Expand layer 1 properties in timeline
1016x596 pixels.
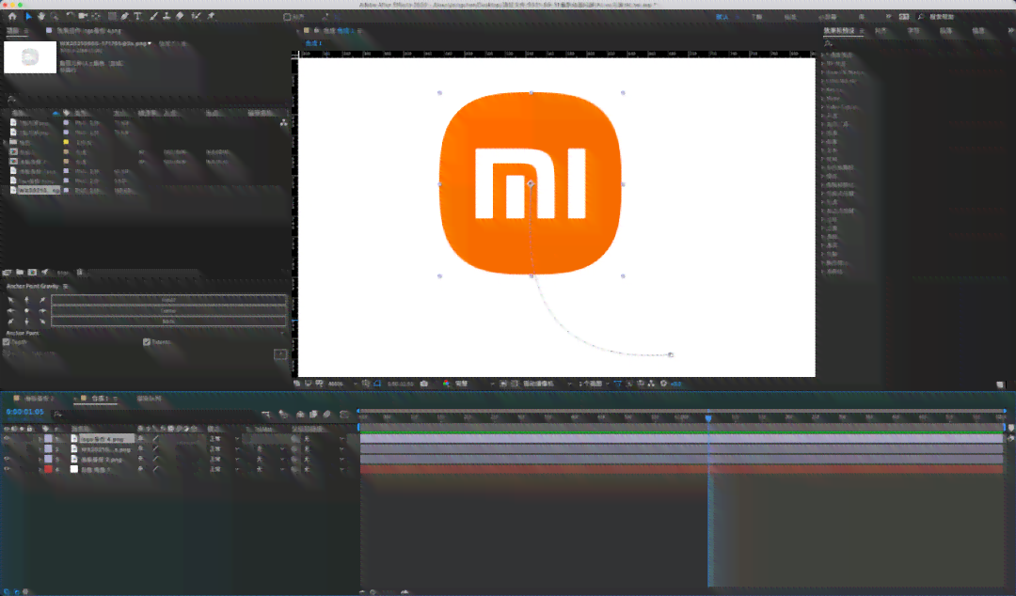coord(40,439)
